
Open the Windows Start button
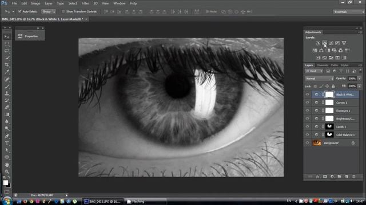[x=7, y=201]
